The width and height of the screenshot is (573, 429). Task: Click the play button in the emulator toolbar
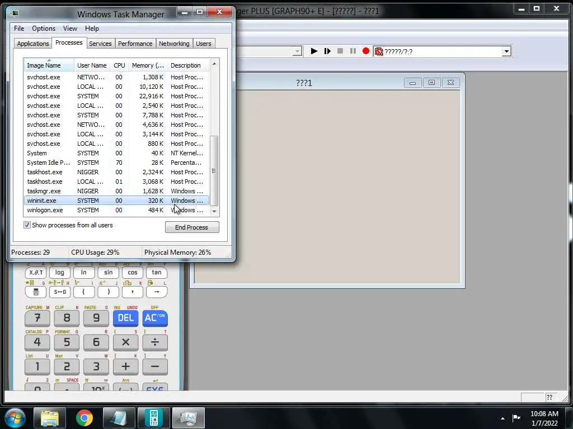click(313, 51)
